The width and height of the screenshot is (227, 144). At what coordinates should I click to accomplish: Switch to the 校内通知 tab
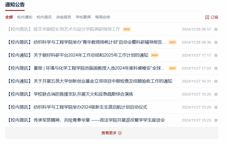[x=25, y=17]
